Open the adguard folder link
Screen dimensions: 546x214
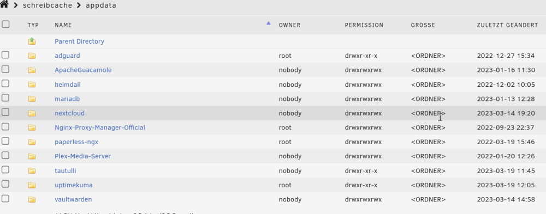coord(67,56)
